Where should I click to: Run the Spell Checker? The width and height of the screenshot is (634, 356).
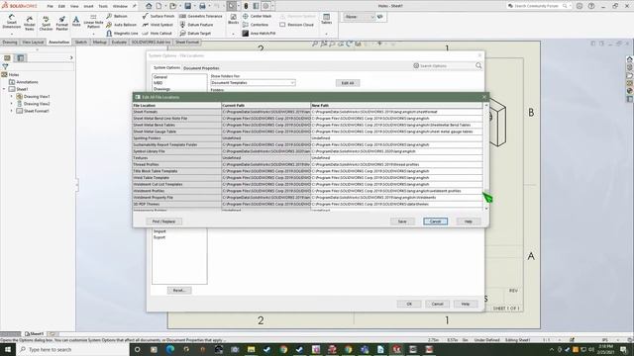tap(46, 23)
